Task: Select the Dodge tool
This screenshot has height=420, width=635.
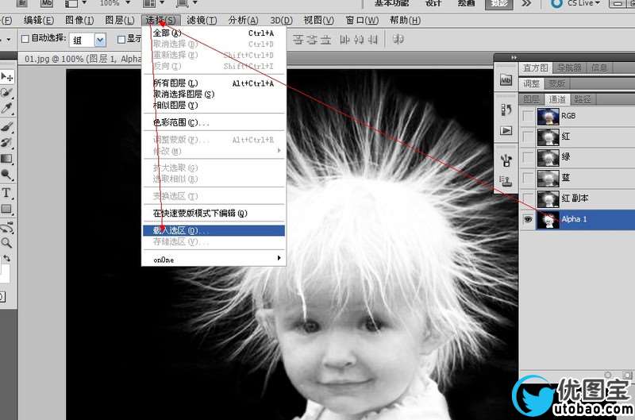Action: click(x=6, y=175)
